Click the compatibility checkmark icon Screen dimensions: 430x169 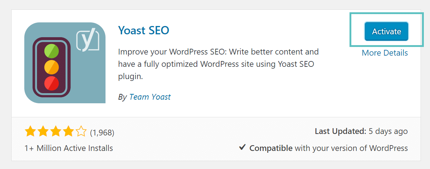(243, 148)
